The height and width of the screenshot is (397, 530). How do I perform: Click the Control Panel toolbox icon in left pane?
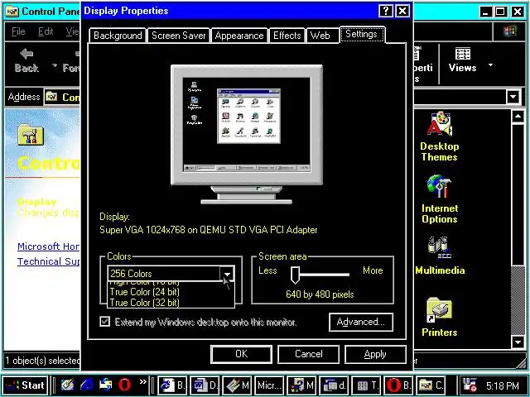31,134
